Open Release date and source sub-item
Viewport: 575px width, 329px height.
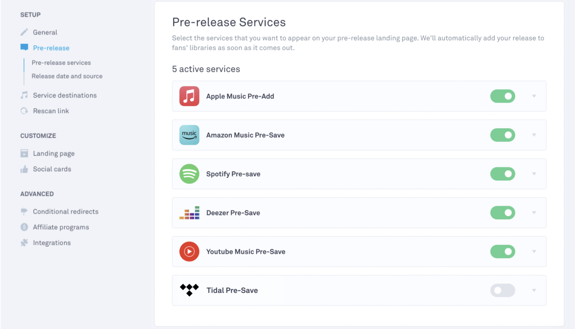pyautogui.click(x=67, y=76)
